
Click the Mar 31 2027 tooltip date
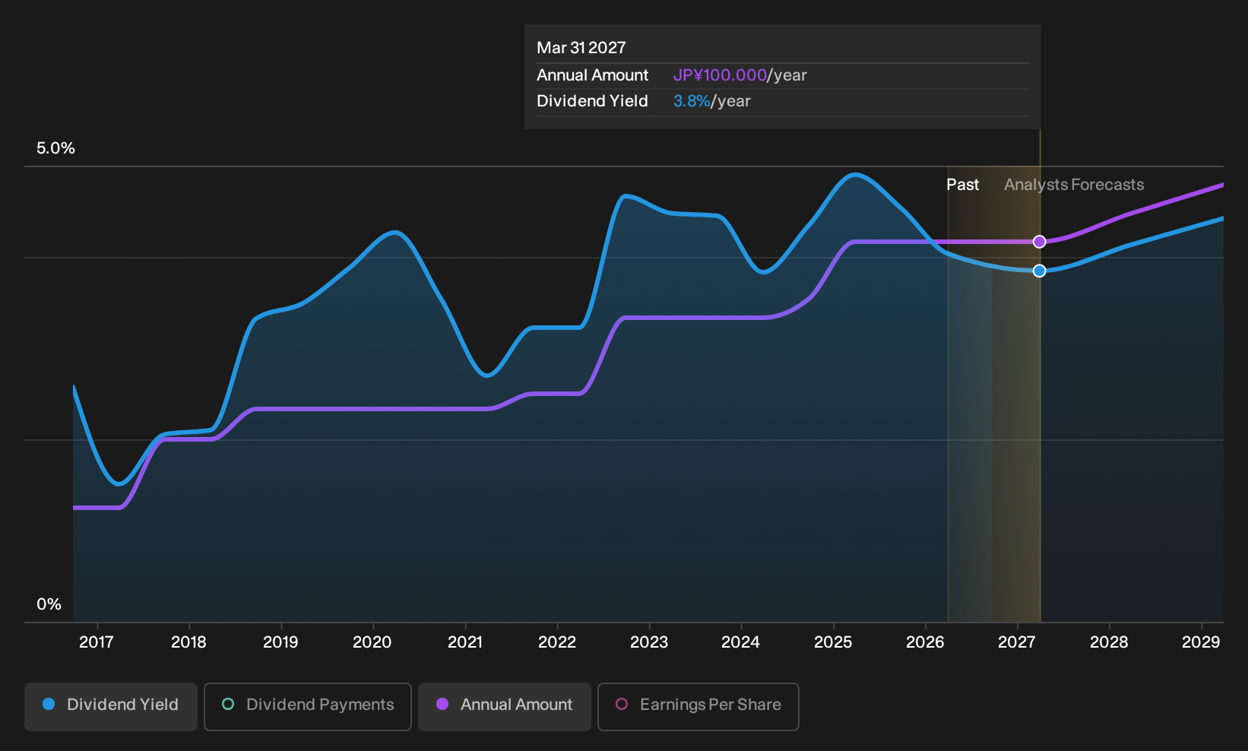click(x=581, y=48)
